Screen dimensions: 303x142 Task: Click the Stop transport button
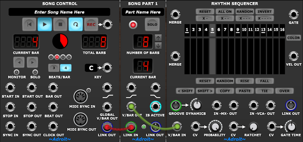[x=60, y=24]
